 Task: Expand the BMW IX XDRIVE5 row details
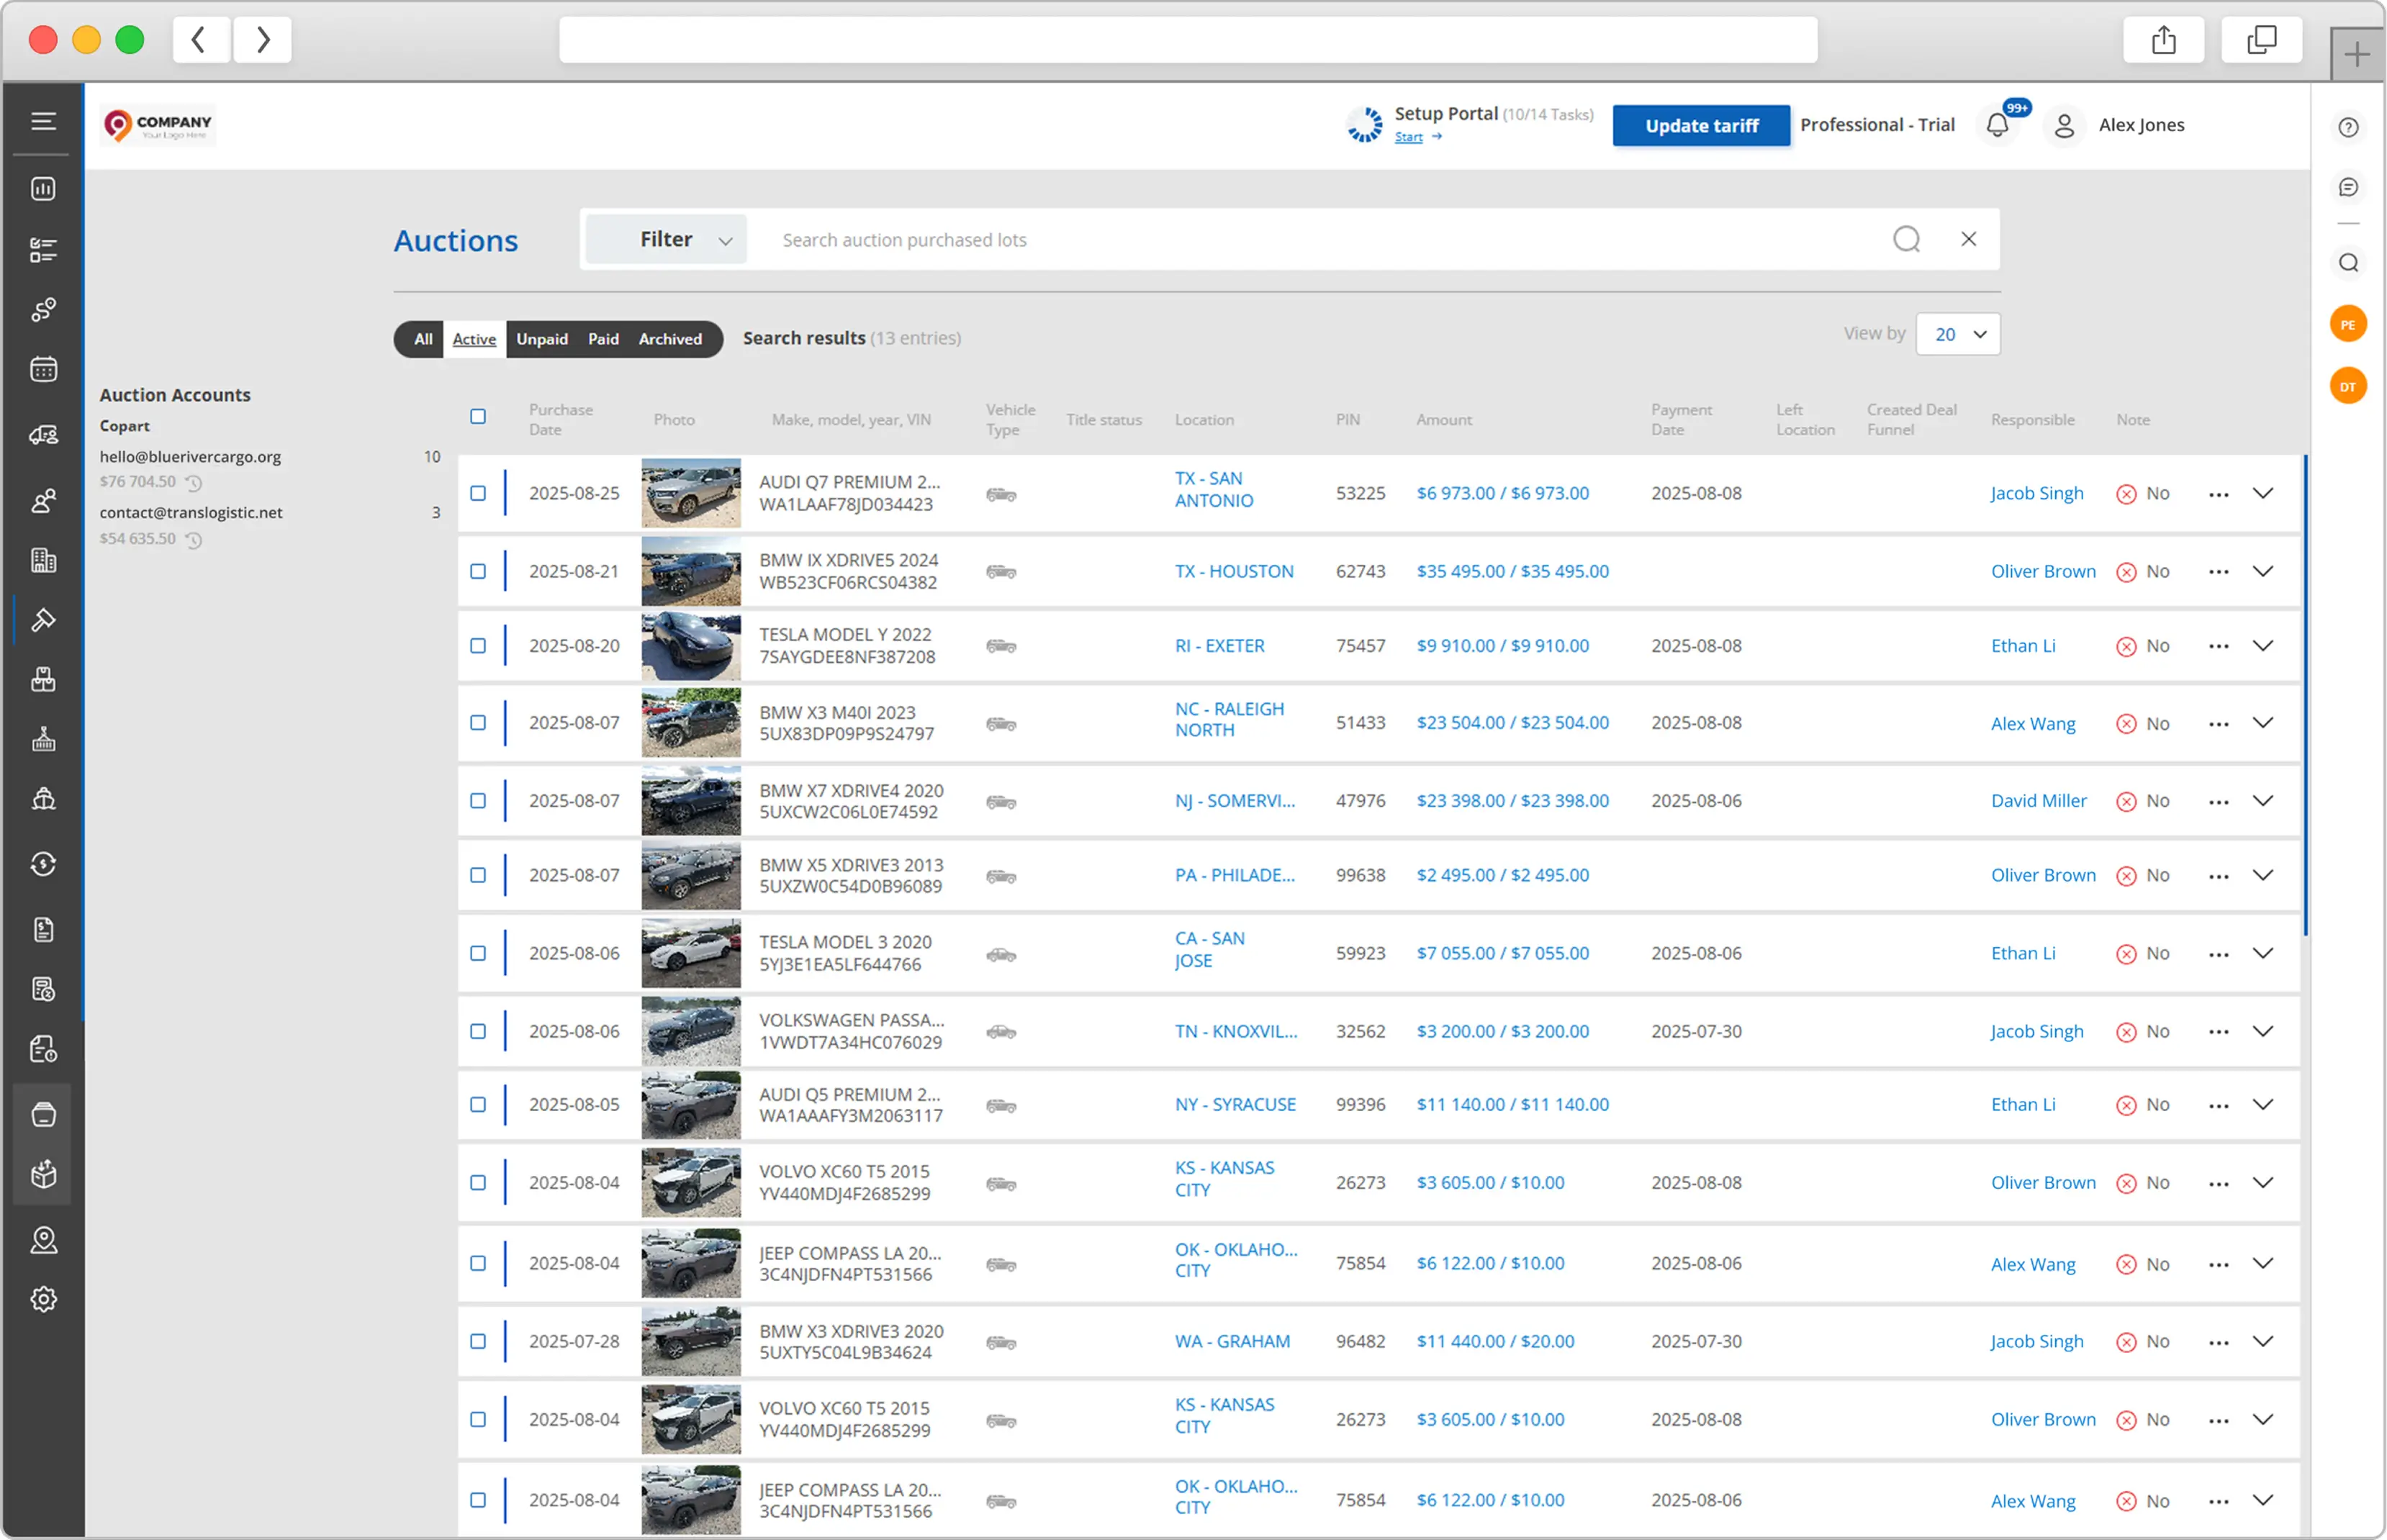2262,572
